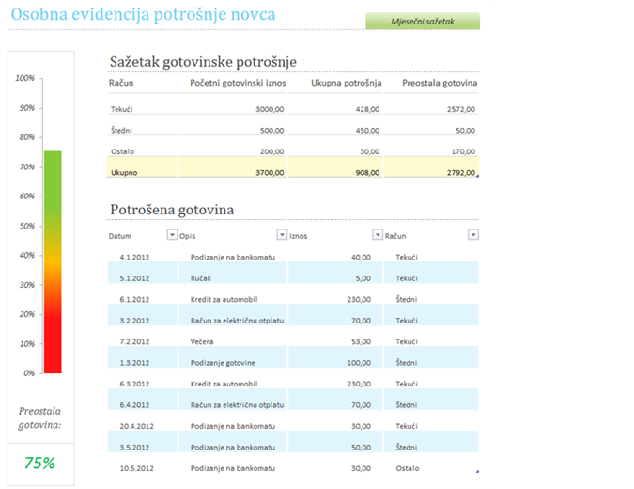
Task: Select the 100% gauge axis label
Action: coord(25,78)
